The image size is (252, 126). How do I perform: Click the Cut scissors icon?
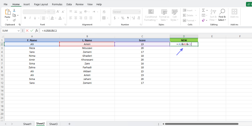pos(14,10)
